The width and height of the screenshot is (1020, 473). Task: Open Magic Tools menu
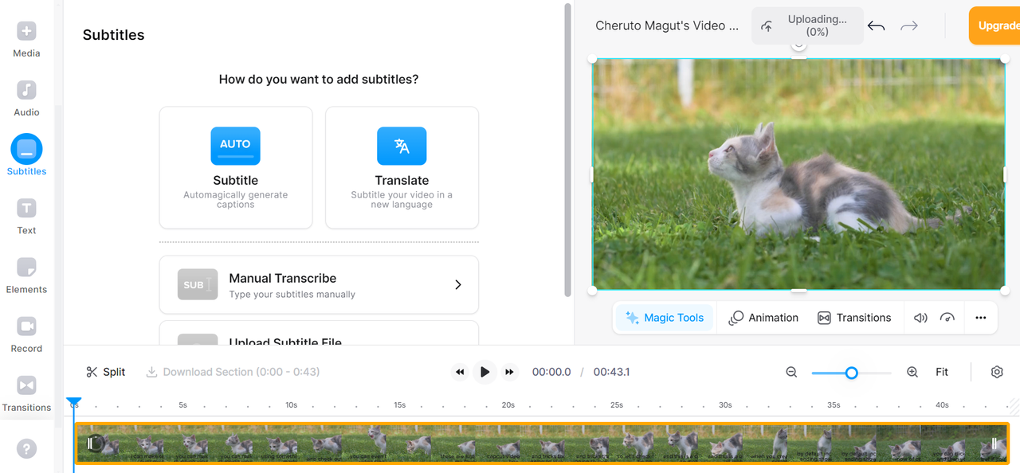pos(665,318)
